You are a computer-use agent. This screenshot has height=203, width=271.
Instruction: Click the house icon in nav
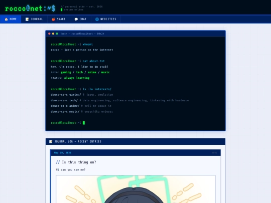pyautogui.click(x=6, y=19)
